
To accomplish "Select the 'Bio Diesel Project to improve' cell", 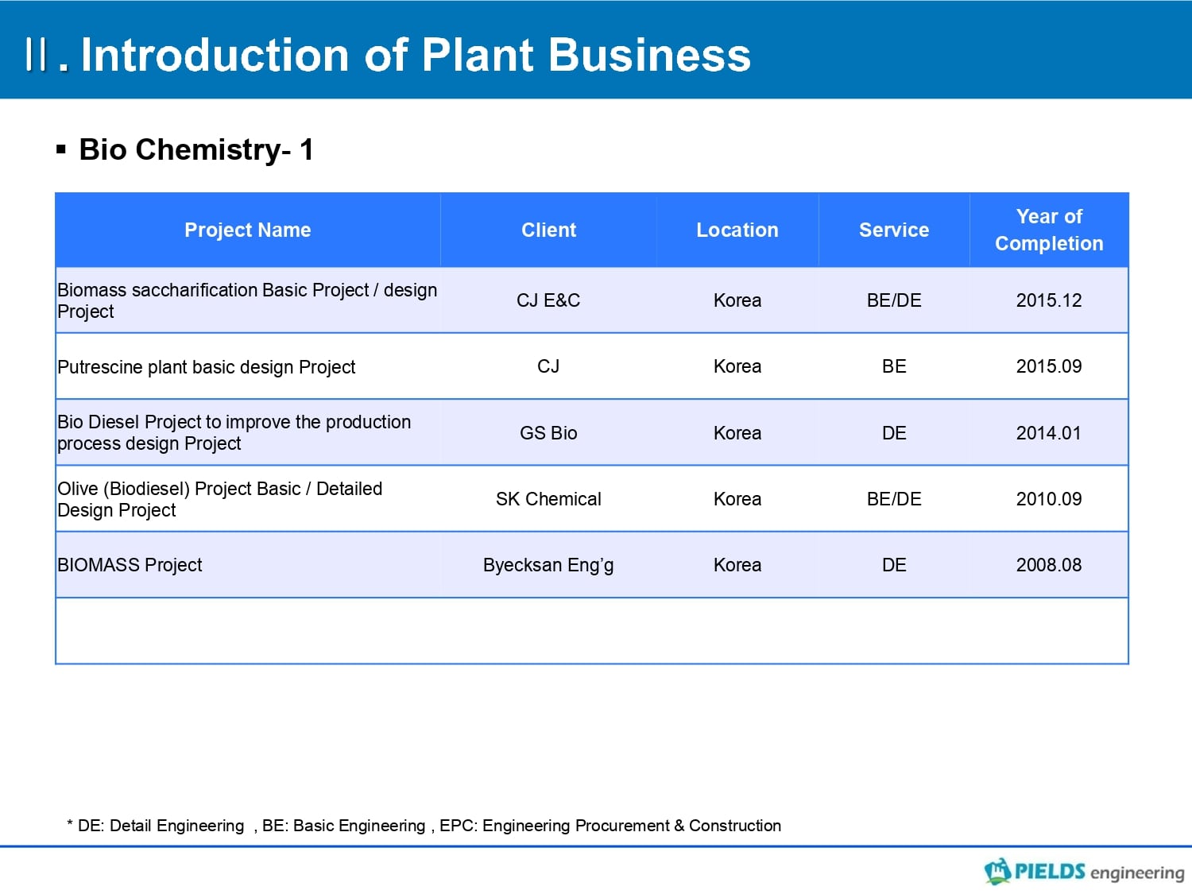I will tap(248, 432).
